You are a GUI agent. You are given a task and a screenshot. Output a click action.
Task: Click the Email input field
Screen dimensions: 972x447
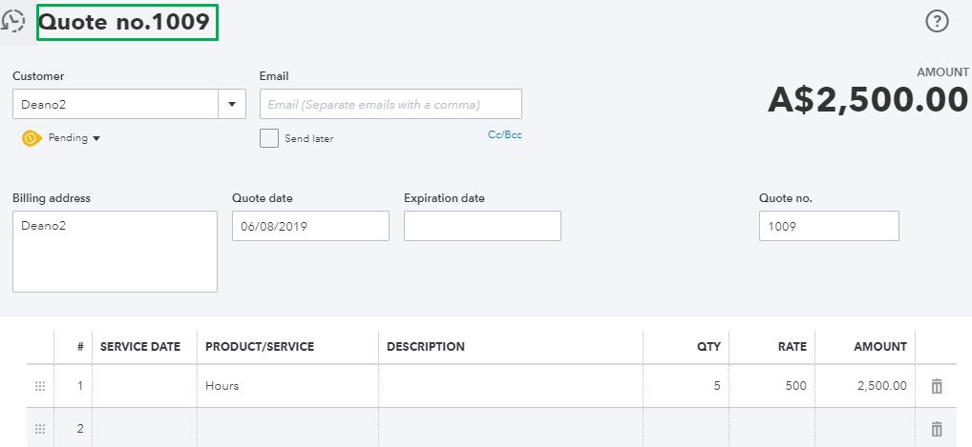[x=391, y=104]
